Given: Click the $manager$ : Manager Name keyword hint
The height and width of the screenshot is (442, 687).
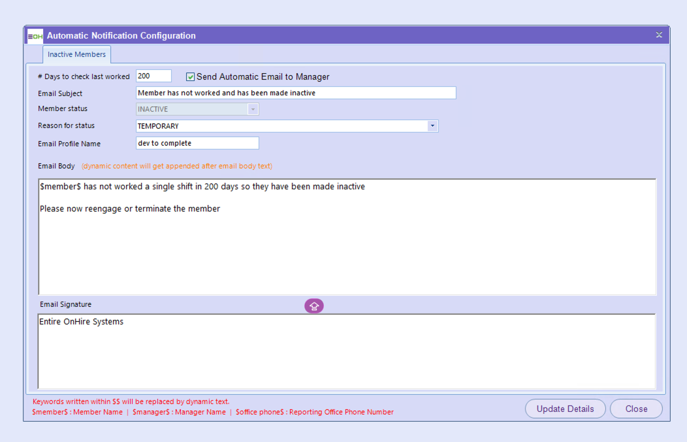Looking at the screenshot, I should [179, 412].
